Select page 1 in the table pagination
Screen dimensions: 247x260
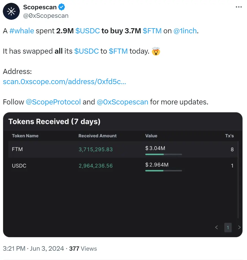(x=228, y=228)
